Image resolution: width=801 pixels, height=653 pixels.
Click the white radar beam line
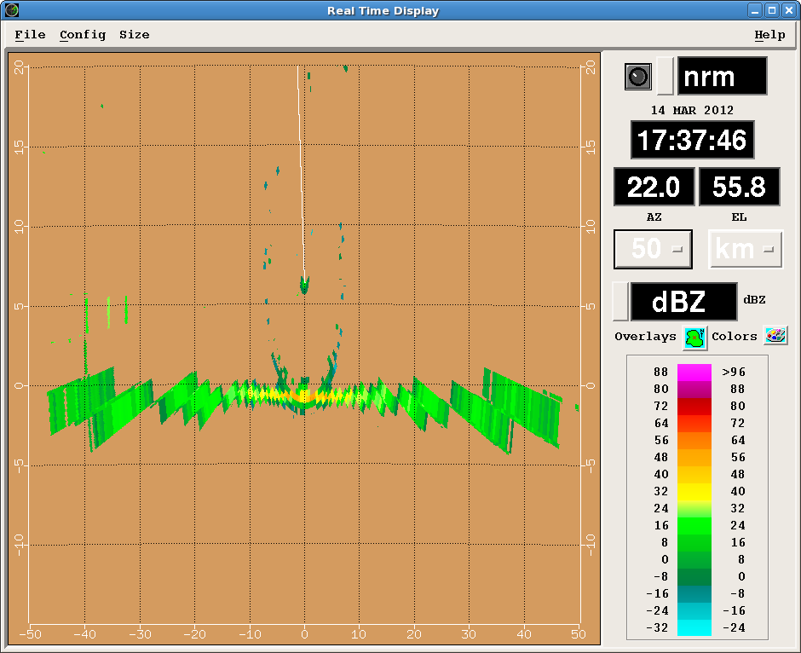pos(301,174)
